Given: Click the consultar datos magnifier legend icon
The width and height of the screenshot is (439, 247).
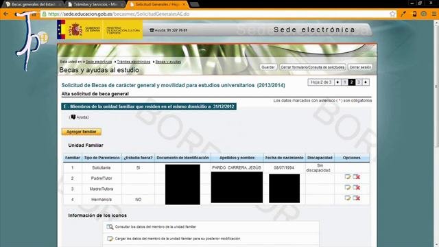Looking at the screenshot, I should coord(110,227).
